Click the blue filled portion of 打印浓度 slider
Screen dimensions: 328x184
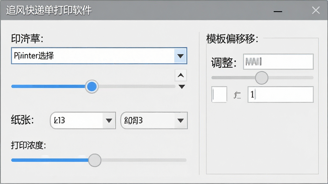coord(50,160)
